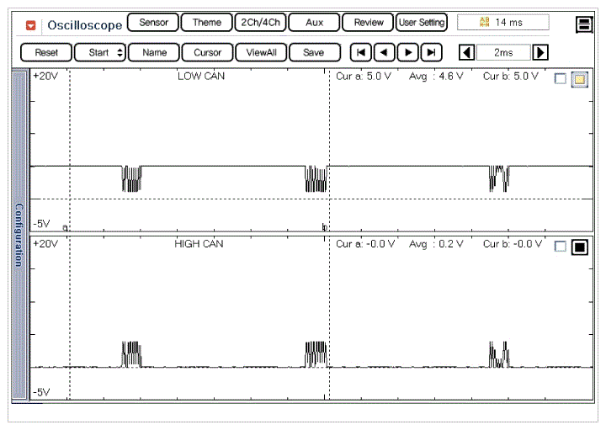
Task: Reset the oscilloscope display
Action: (46, 52)
